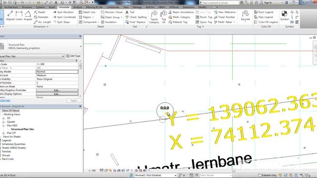Select the Angular dimension tool

tap(28, 16)
